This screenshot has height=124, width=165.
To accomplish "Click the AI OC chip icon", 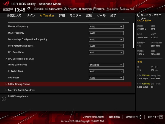I will point(80,9).
